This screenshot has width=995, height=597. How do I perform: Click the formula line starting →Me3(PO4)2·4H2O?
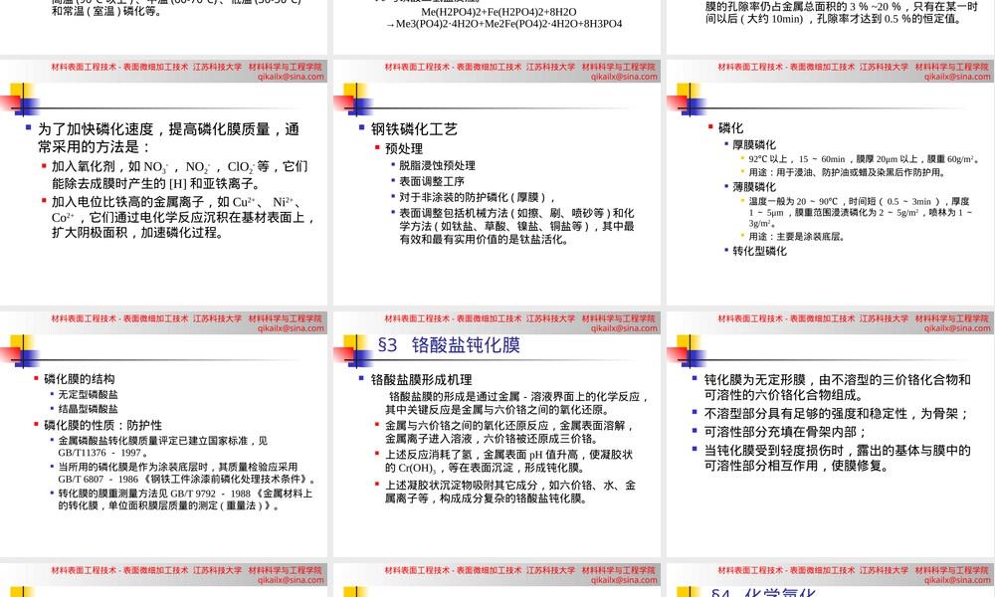(x=504, y=24)
